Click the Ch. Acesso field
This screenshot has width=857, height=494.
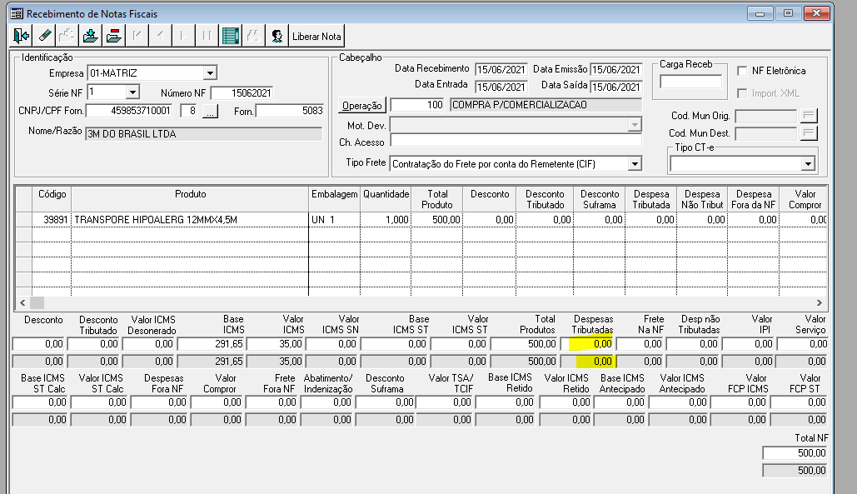(516, 141)
